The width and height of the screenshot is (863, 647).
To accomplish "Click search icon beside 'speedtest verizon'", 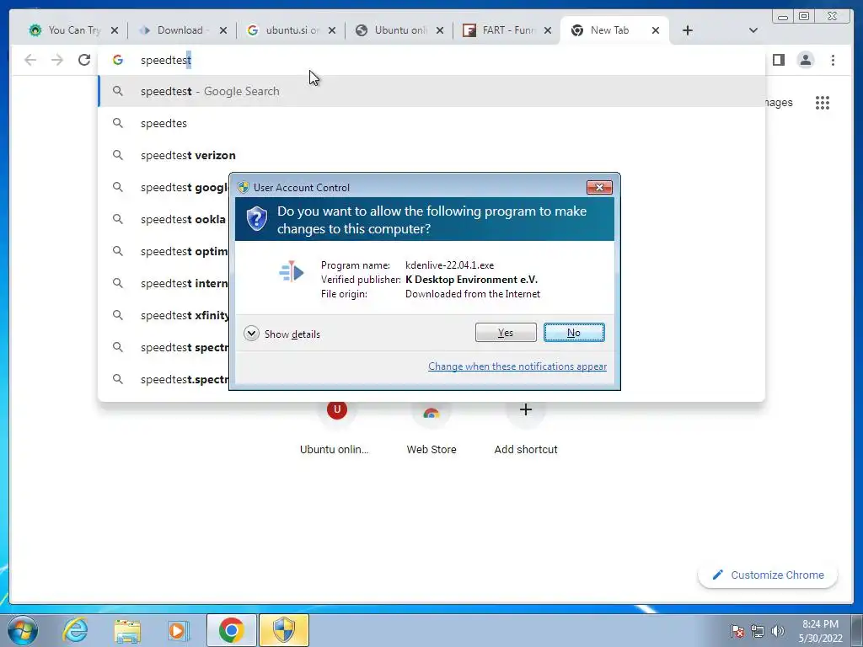I will click(118, 155).
